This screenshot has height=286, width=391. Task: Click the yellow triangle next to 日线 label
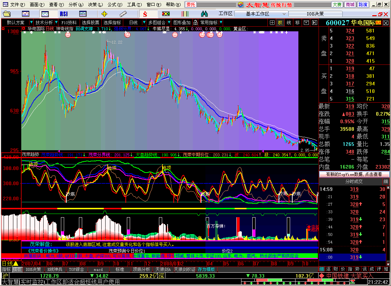tap(16, 264)
